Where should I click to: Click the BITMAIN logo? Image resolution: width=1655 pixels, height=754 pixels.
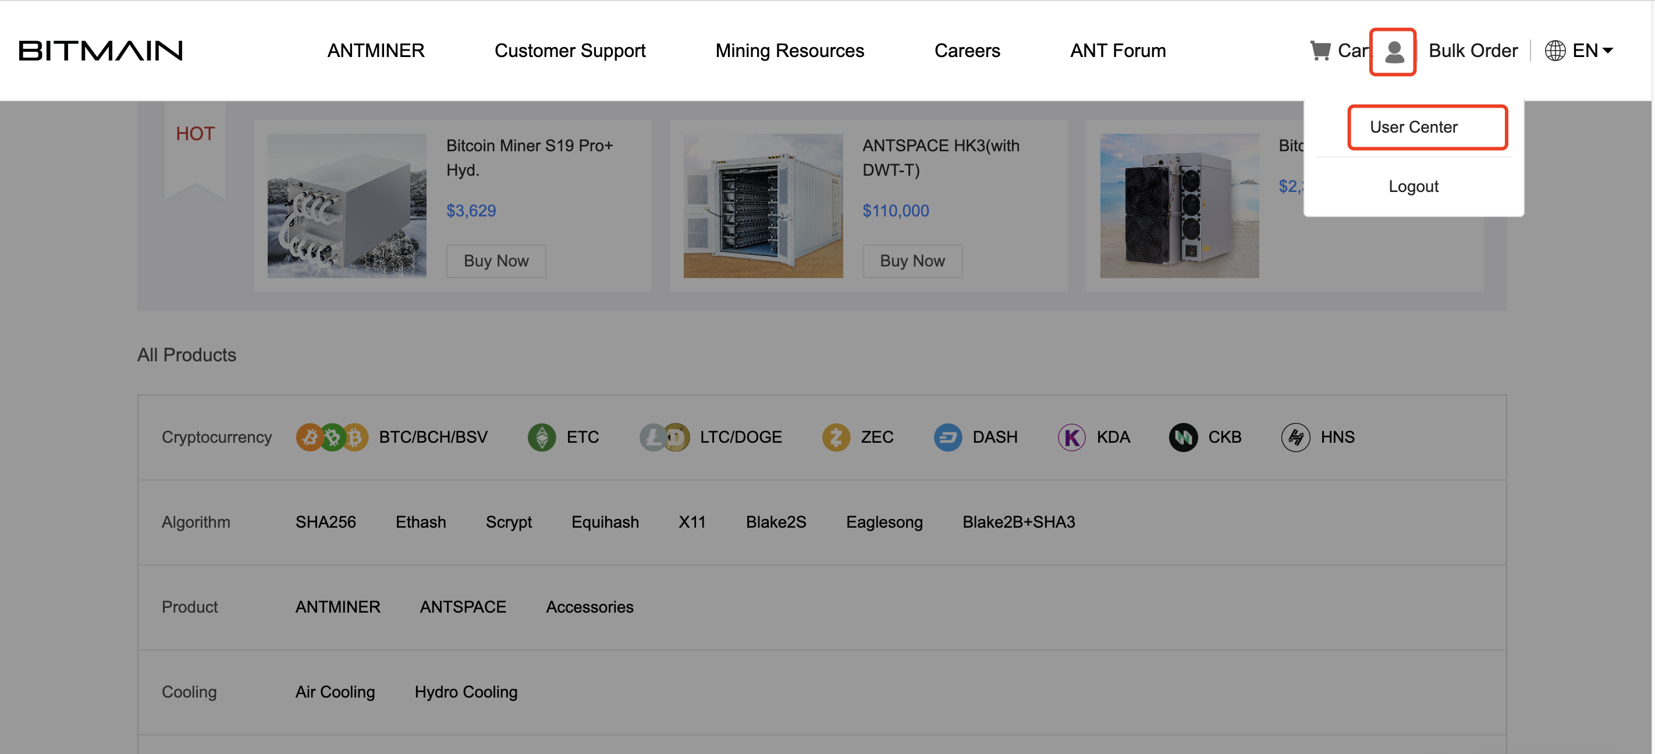101,51
